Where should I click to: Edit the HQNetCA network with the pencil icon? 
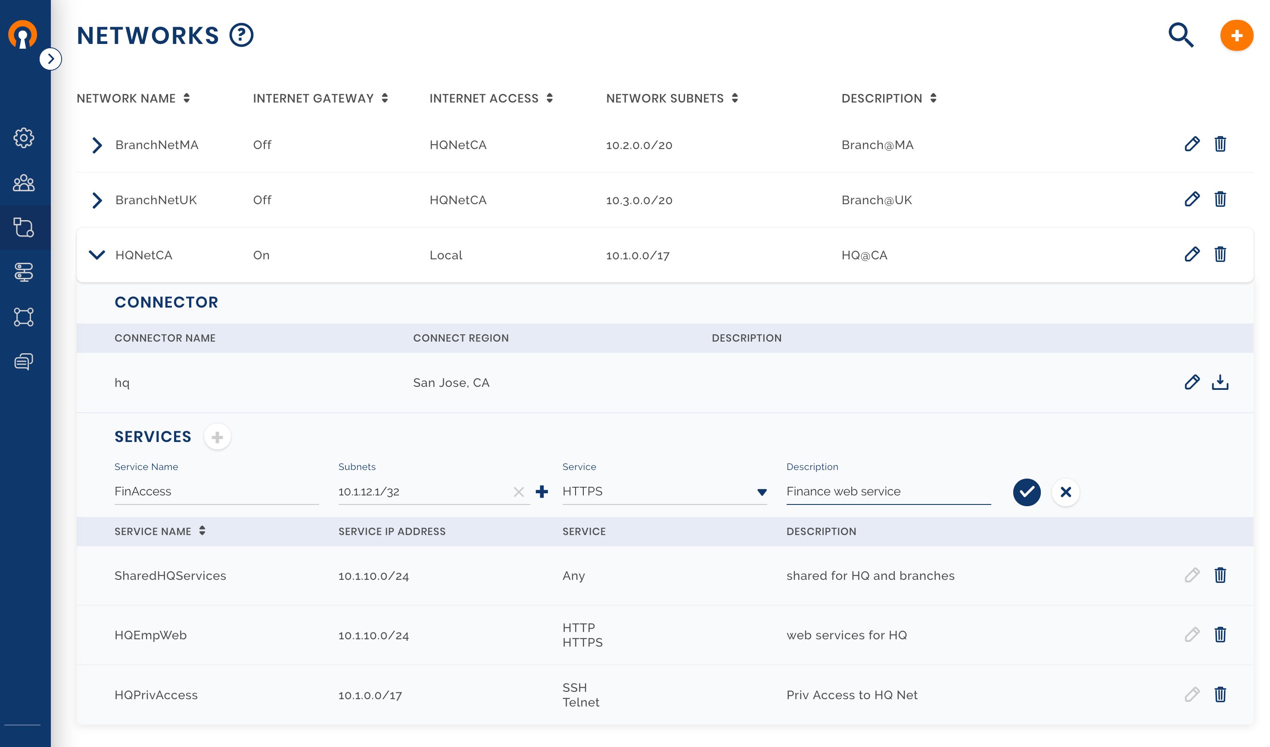pos(1192,255)
